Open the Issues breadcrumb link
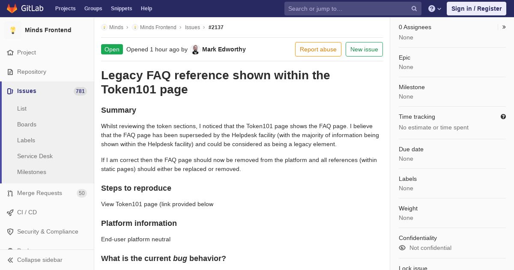The height and width of the screenshot is (270, 514). (192, 27)
